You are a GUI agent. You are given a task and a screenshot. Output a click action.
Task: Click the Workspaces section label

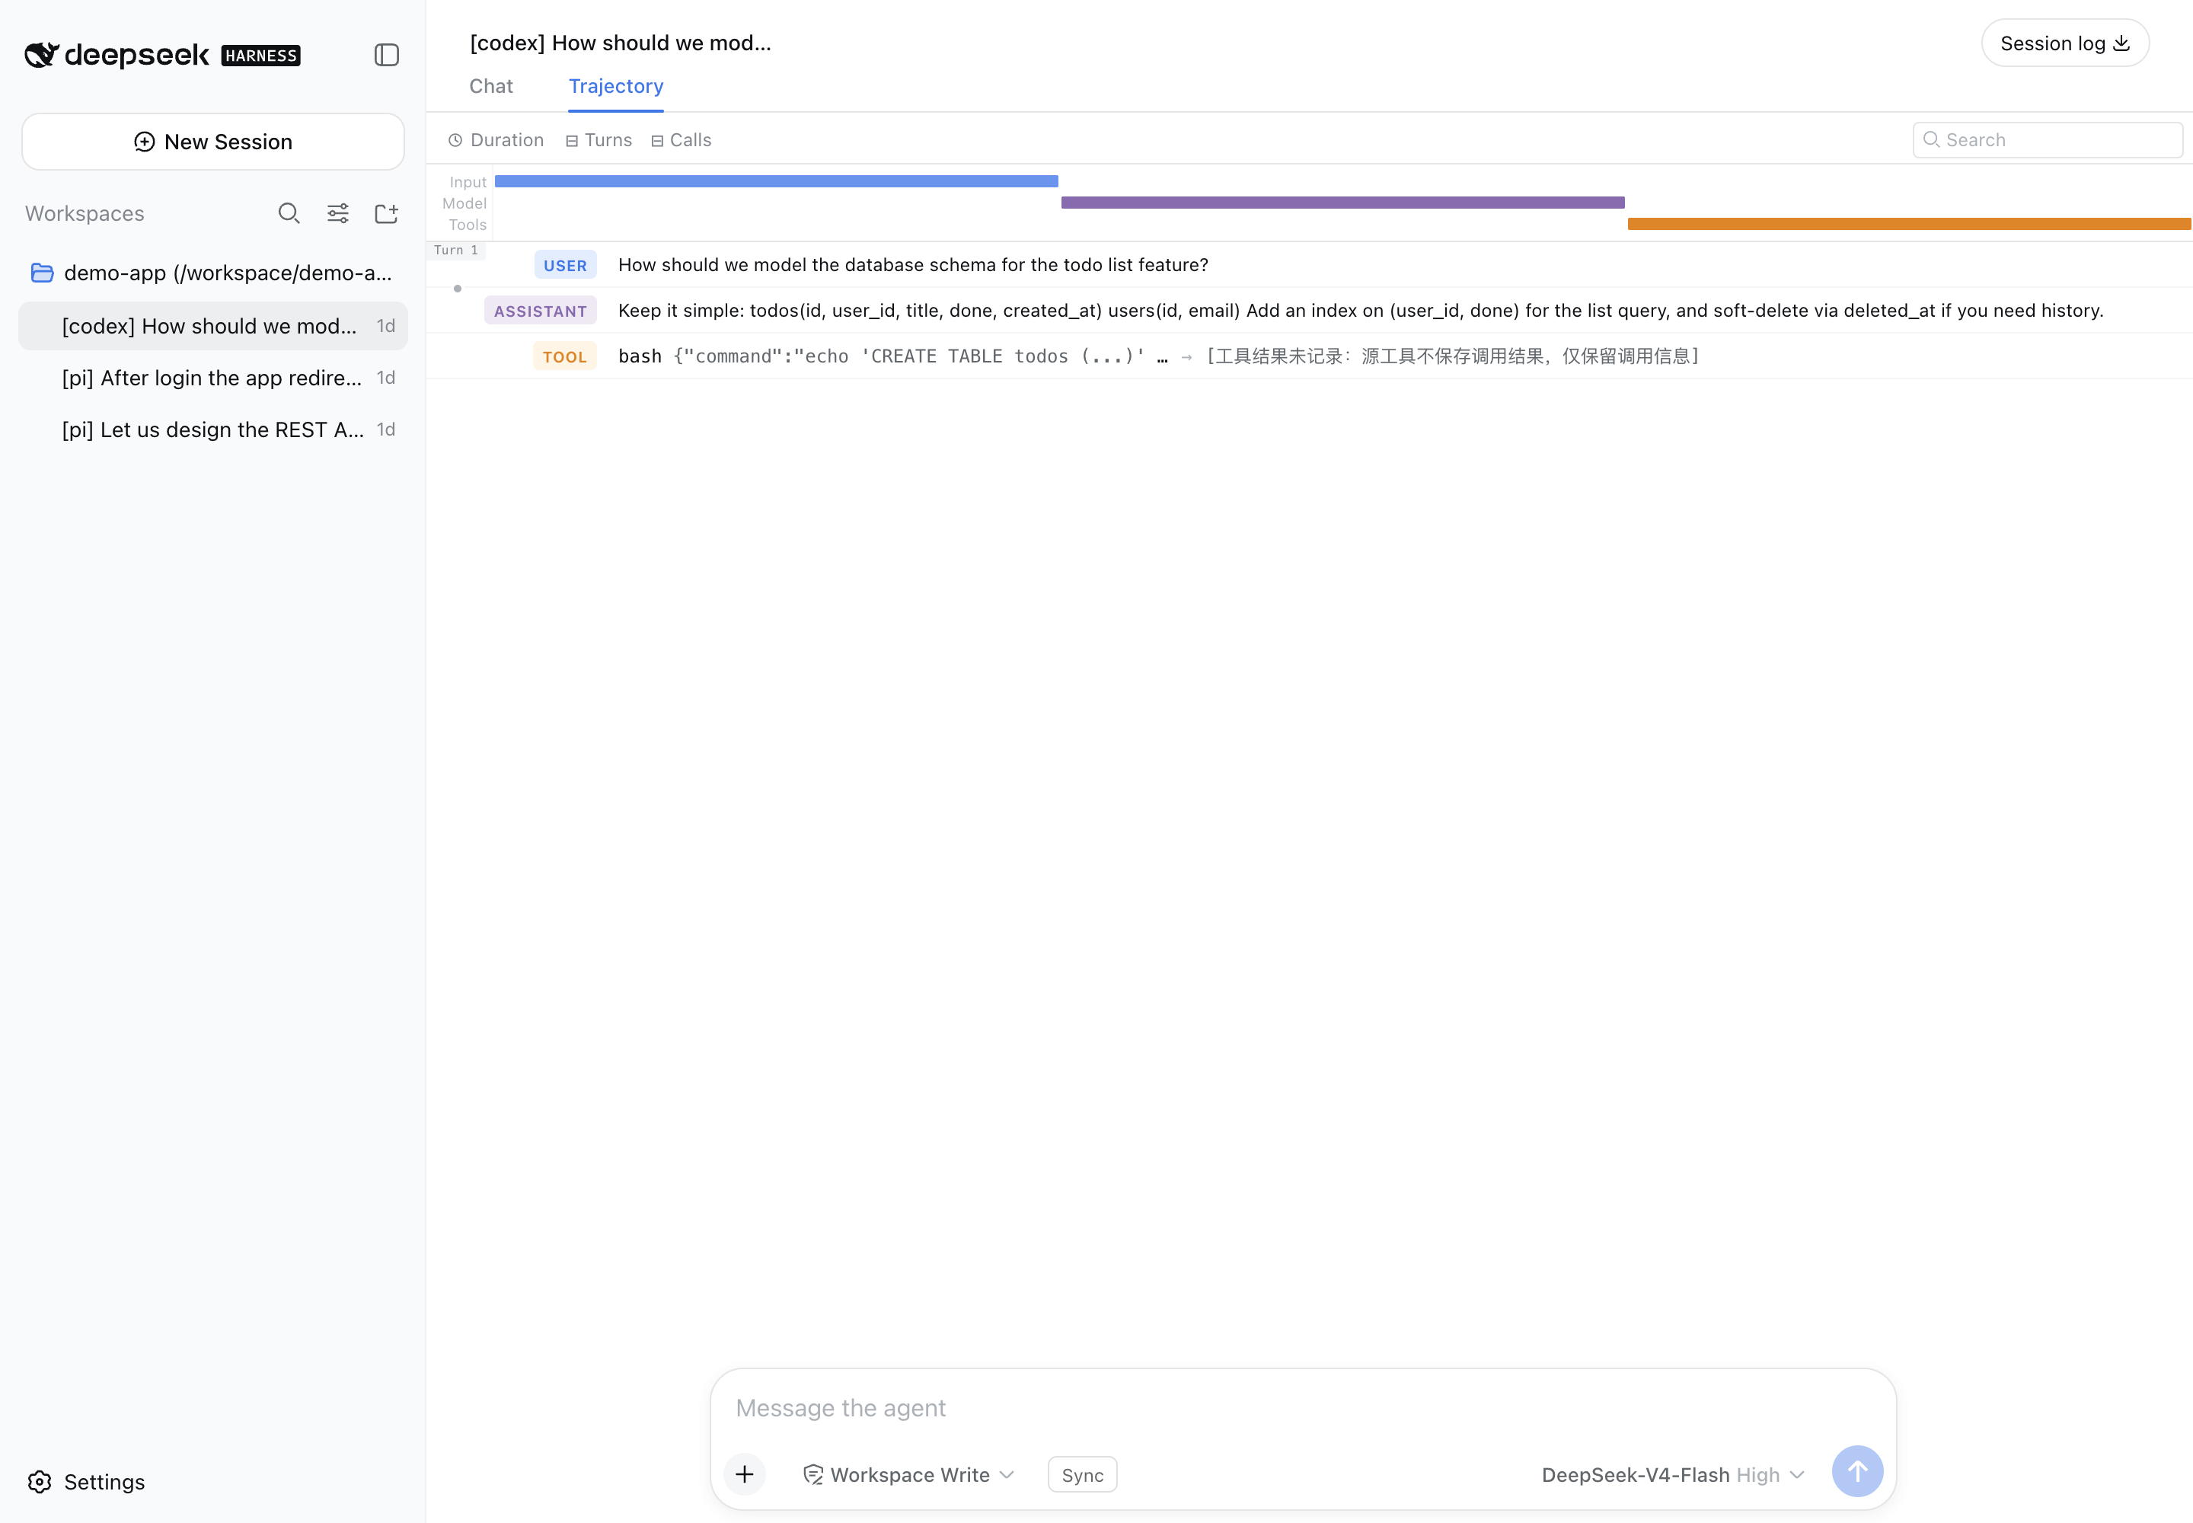point(85,214)
